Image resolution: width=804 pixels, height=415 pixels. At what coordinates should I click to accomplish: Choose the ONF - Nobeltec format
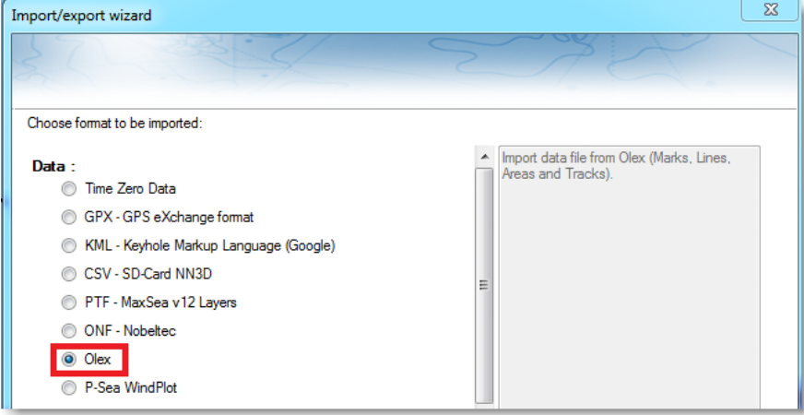coord(68,331)
